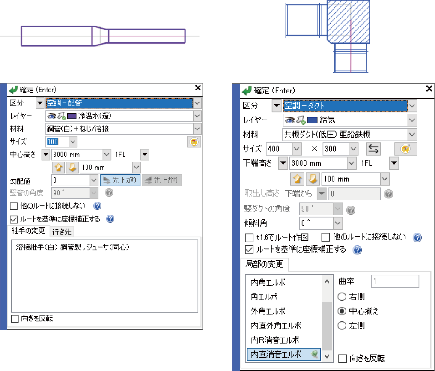
Task: Click the 曲率 input field showing 1
Action: [395, 281]
